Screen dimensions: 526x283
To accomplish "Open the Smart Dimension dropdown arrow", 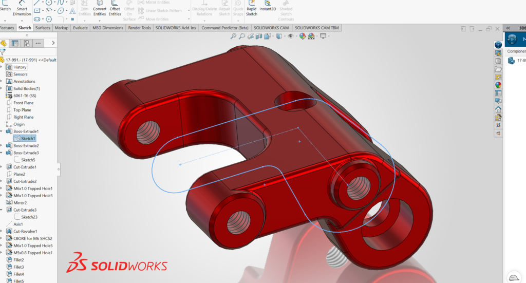I will tap(22, 21).
